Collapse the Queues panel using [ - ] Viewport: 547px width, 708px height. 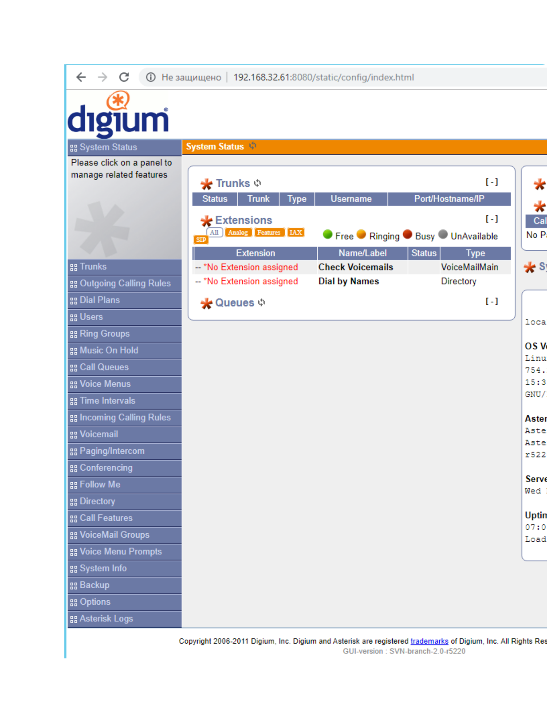pos(492,302)
